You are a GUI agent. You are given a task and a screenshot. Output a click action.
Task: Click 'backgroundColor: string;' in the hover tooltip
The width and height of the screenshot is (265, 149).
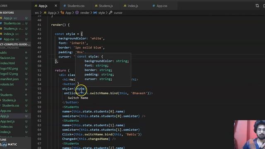(107, 61)
